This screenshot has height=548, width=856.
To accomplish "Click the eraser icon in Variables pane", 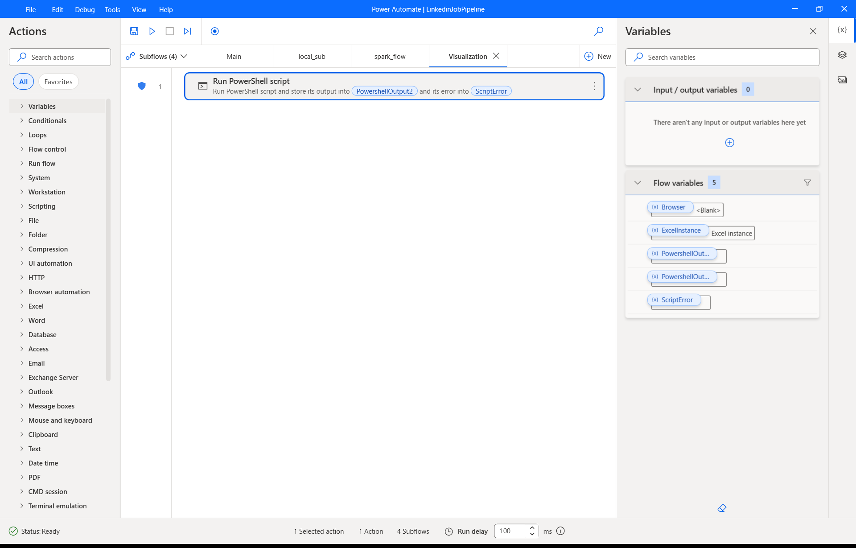I will coord(722,508).
